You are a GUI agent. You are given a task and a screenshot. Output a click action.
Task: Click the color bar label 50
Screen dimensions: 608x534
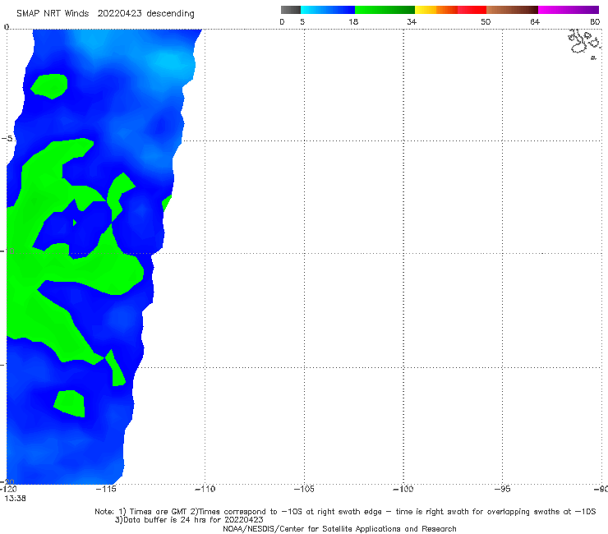(486, 22)
